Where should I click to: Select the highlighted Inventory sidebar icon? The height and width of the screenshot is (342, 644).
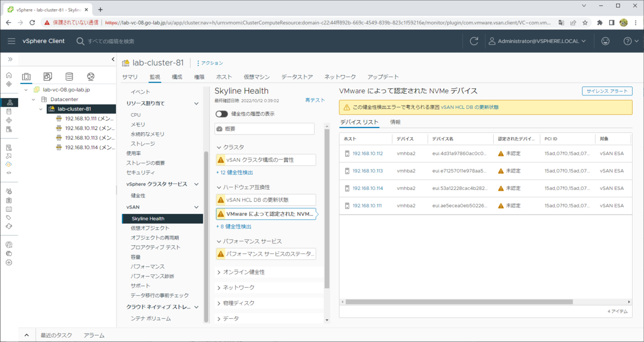click(9, 102)
